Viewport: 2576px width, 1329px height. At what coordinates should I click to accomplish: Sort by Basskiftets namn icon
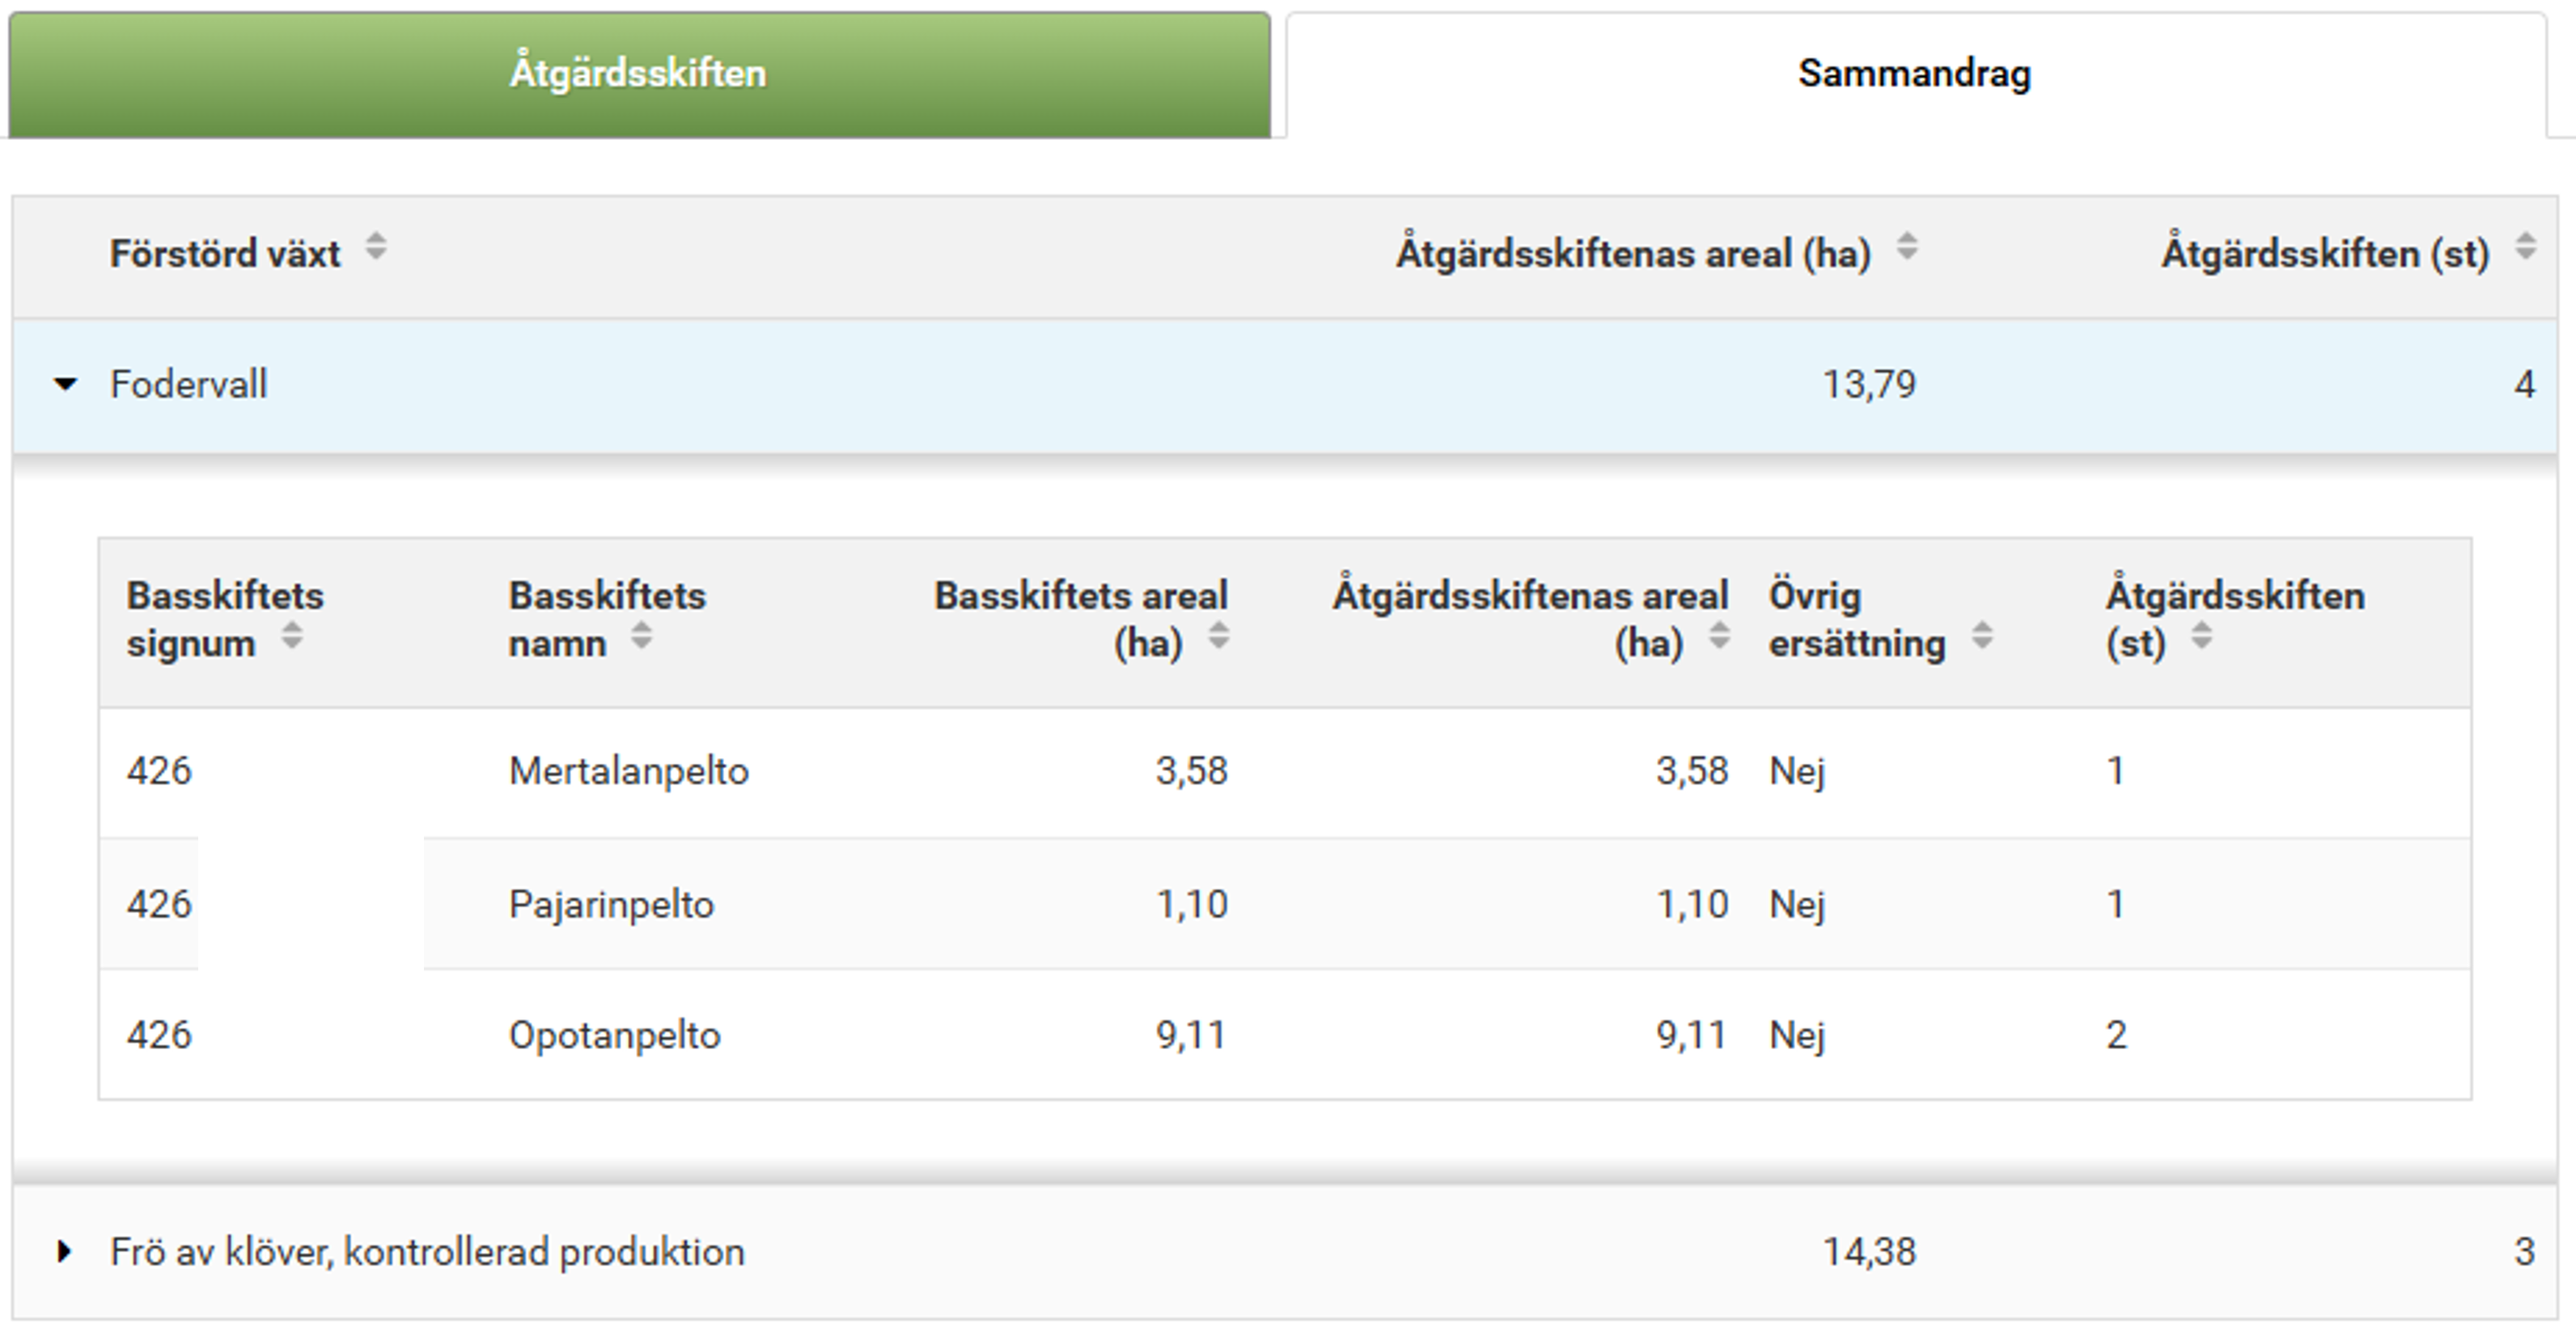tap(642, 636)
